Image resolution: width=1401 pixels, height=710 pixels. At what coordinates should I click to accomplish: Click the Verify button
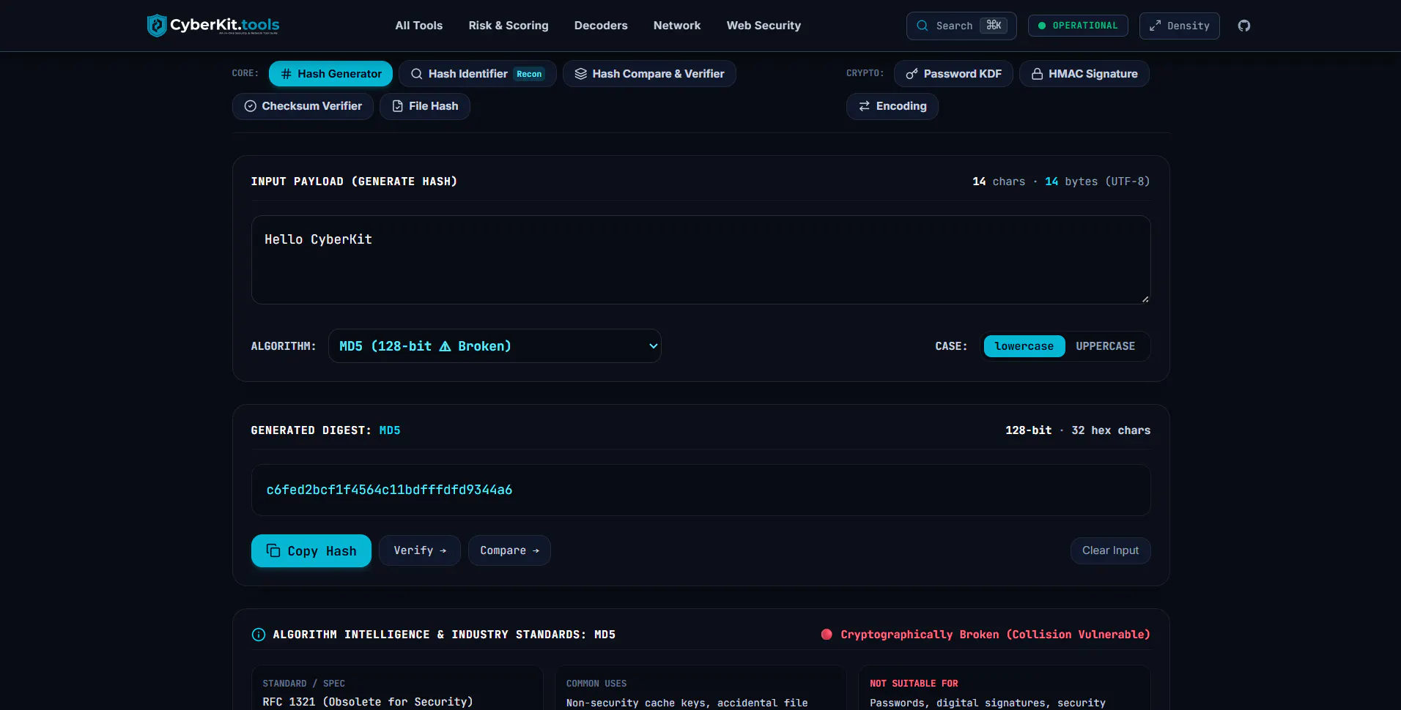[x=419, y=550]
